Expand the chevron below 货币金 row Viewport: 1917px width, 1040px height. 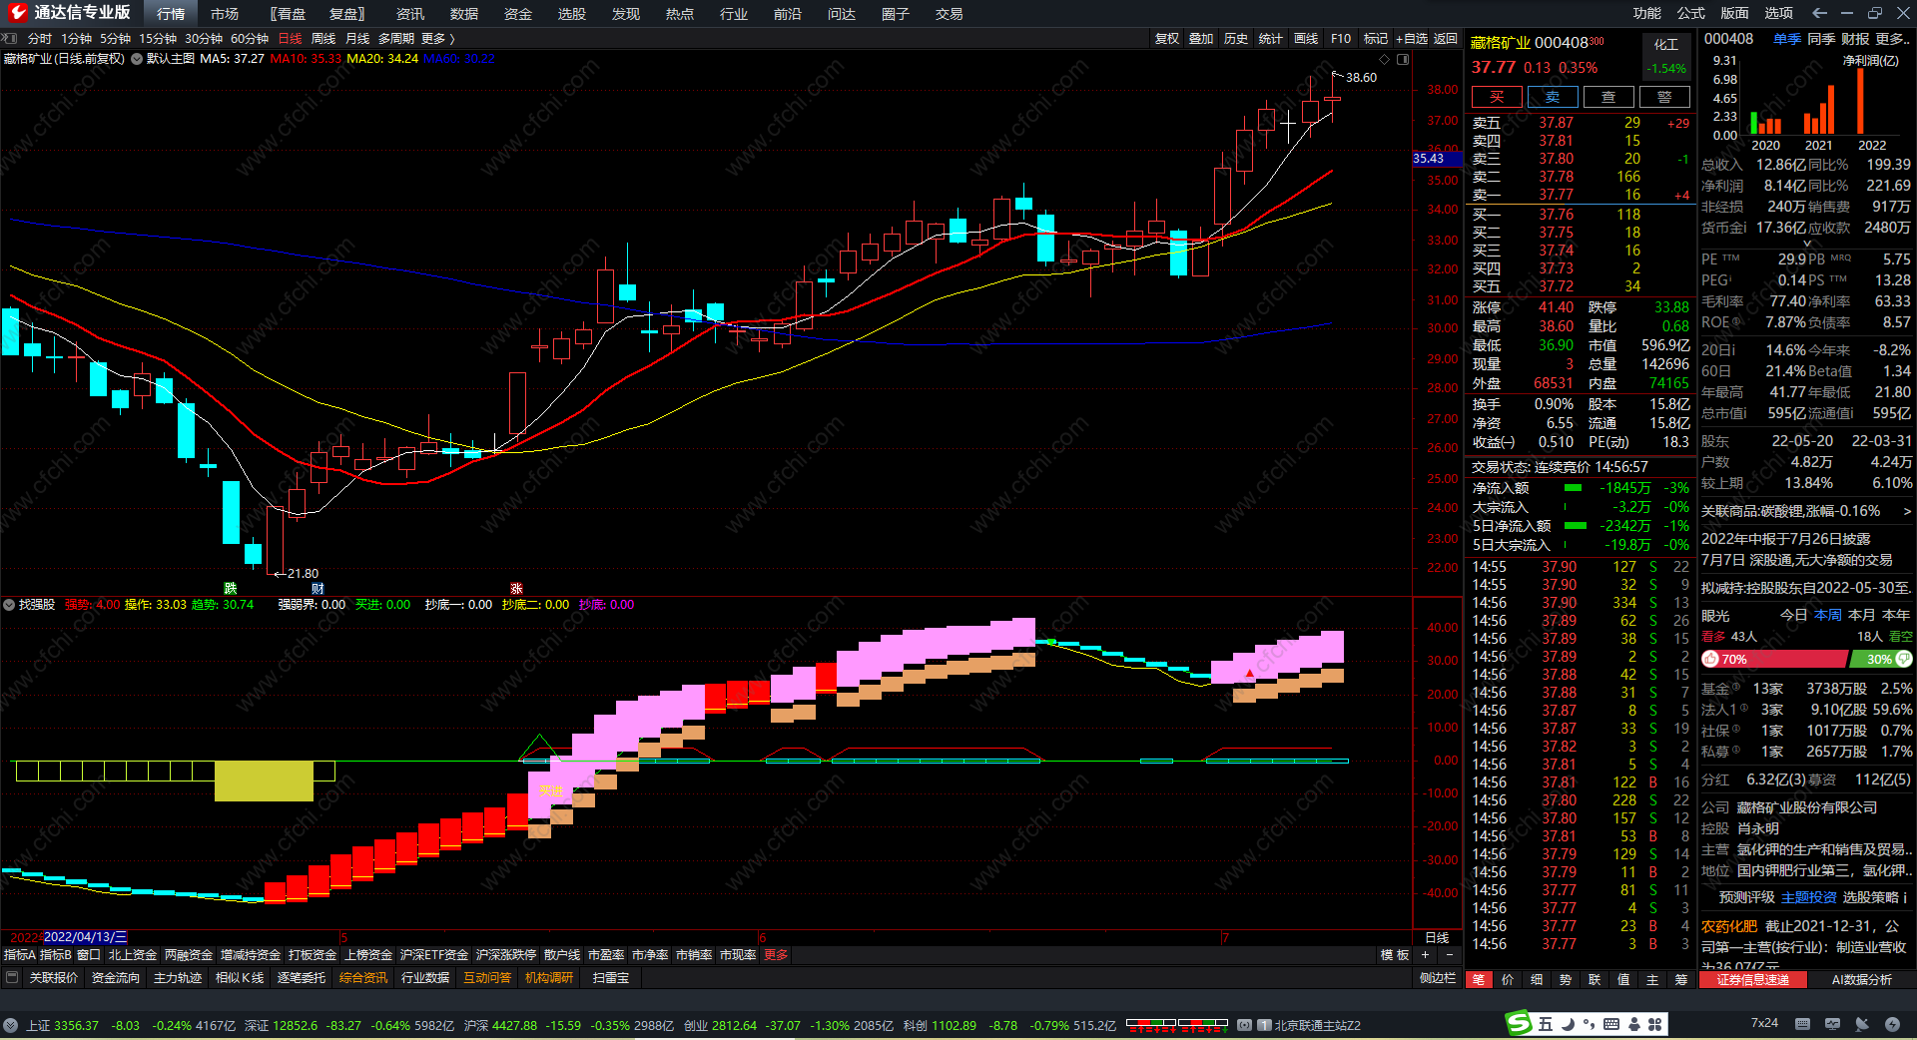pyautogui.click(x=1806, y=243)
